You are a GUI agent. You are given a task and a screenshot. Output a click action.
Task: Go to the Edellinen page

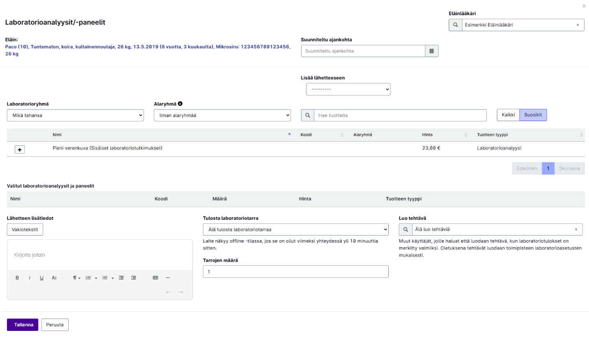(x=527, y=168)
